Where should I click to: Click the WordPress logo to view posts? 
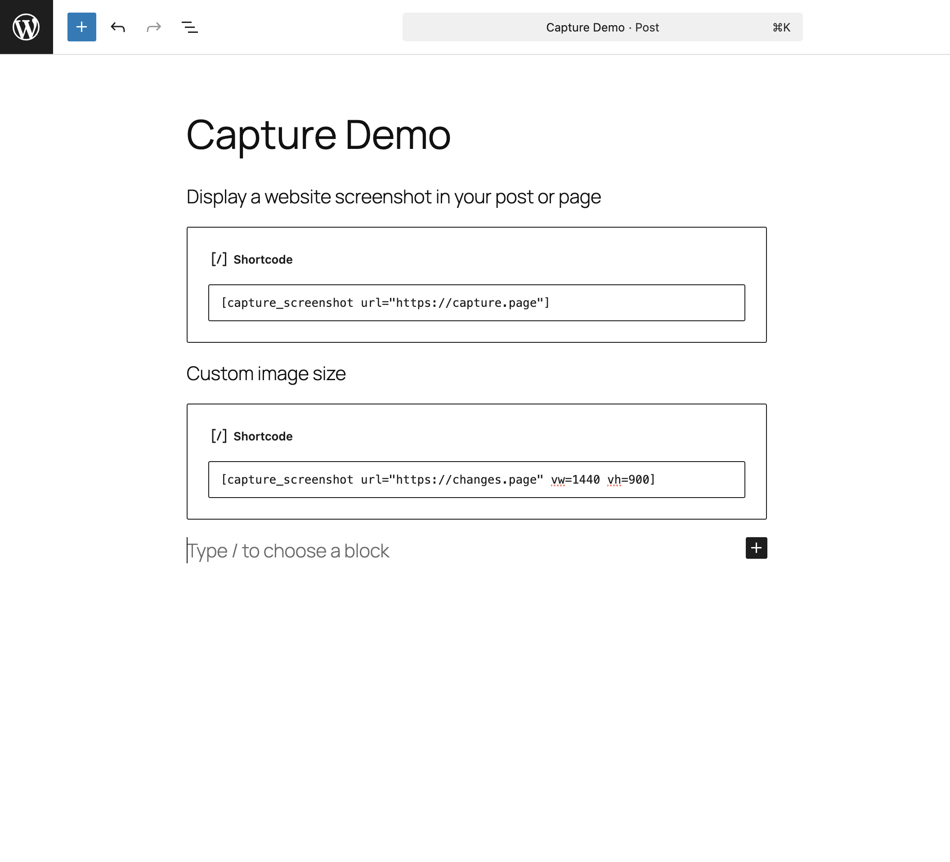[27, 27]
